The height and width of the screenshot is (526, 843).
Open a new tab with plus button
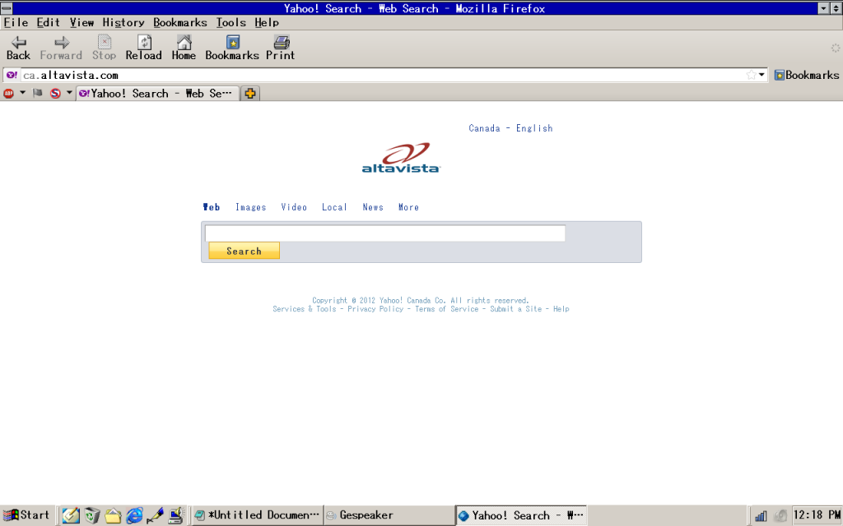(249, 94)
